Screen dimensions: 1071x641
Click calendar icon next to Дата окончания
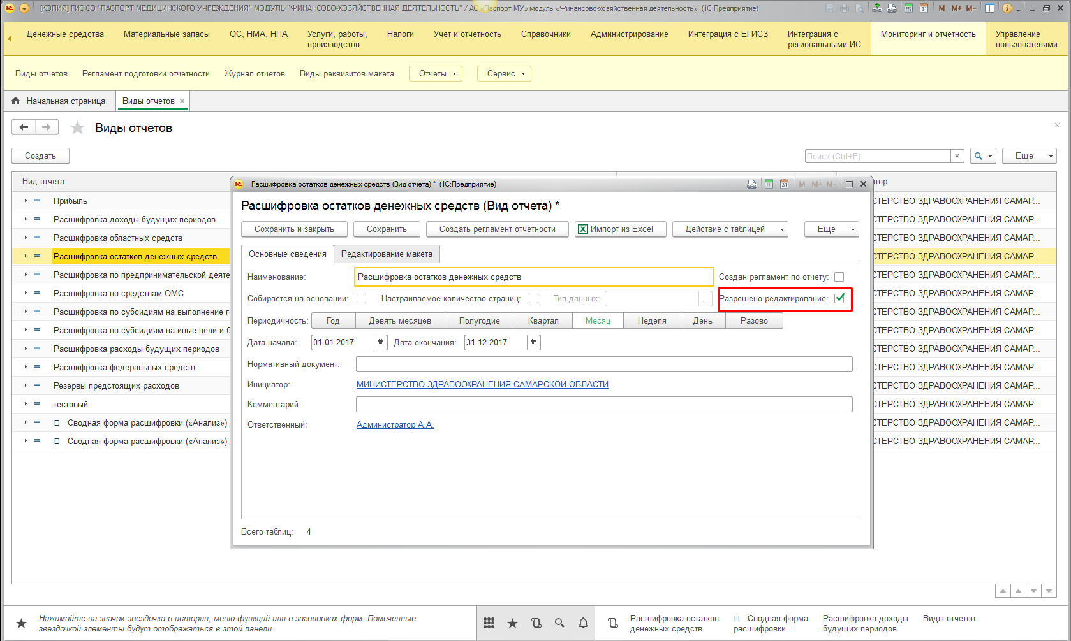(534, 343)
